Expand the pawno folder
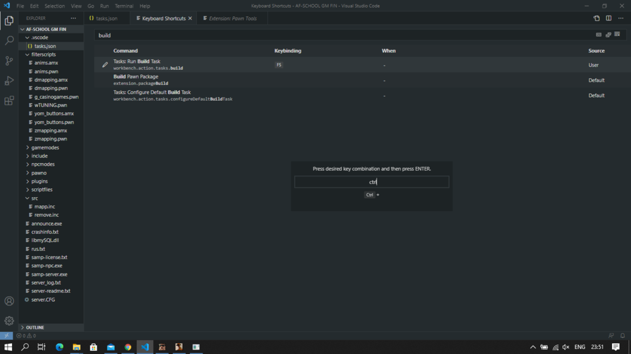 (x=50, y=173)
